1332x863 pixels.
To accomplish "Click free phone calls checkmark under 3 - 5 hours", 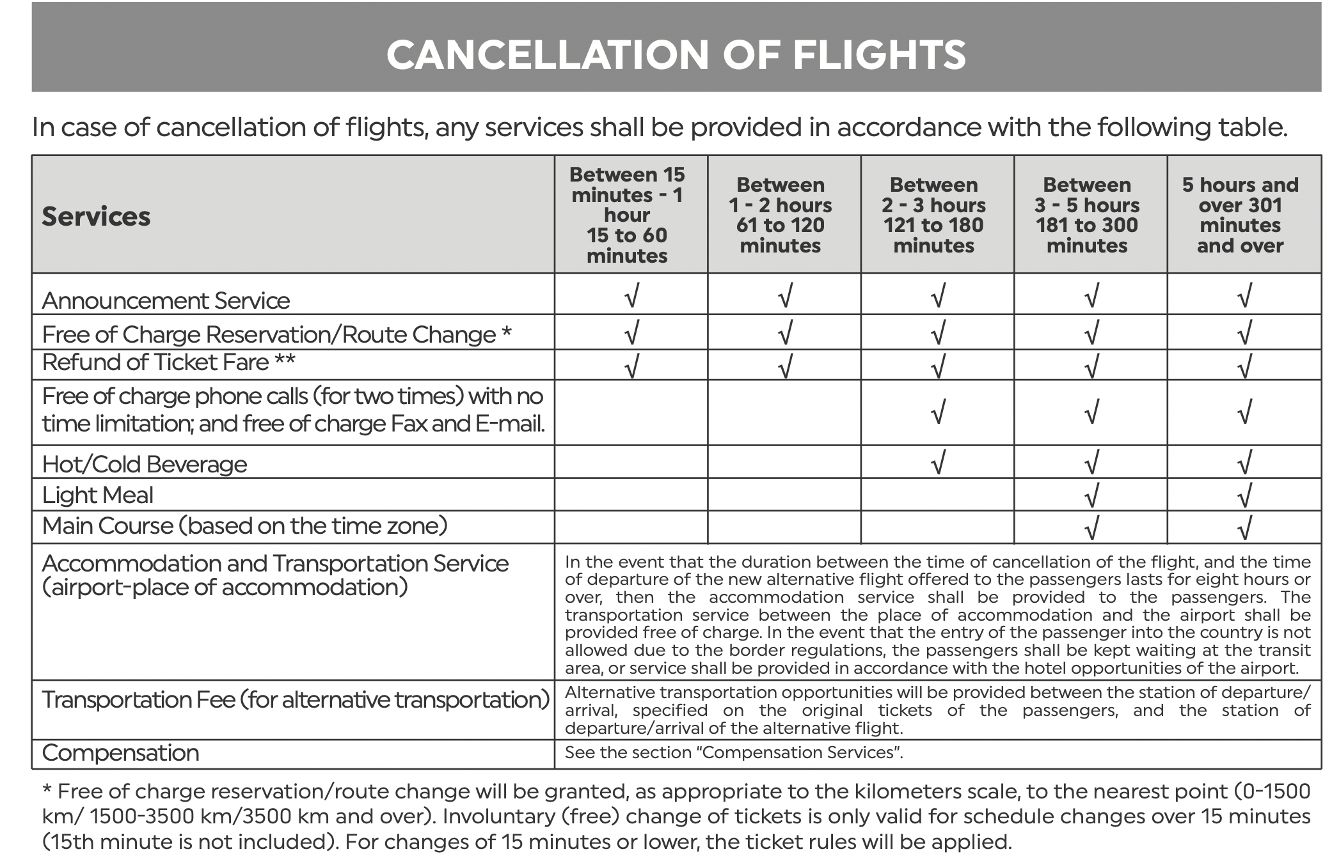I will pos(1091,412).
